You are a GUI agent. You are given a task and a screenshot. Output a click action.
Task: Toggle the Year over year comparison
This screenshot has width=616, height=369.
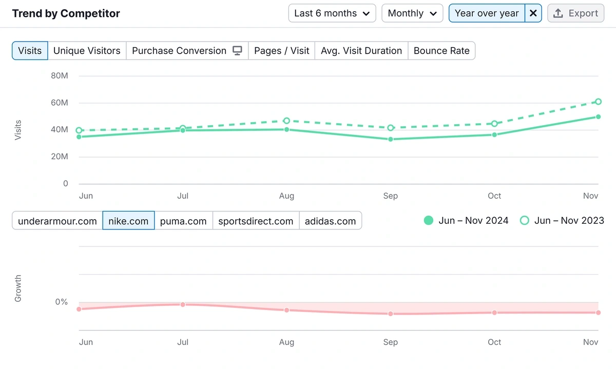pos(487,13)
